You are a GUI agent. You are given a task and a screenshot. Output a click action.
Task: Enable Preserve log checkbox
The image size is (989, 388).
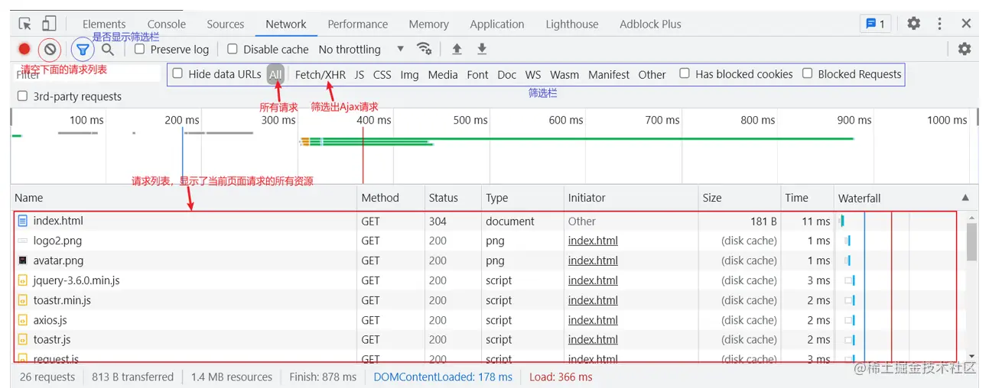(140, 49)
